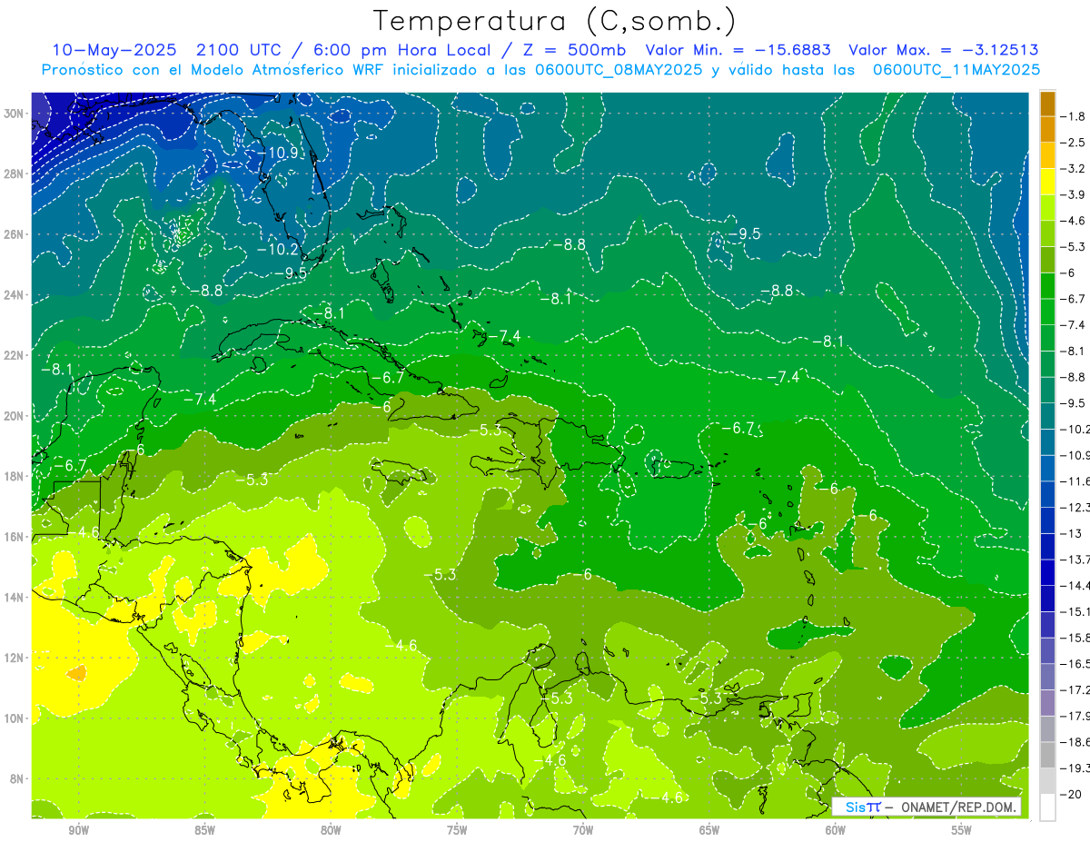Viewport: 1090px width, 842px height.
Task: Click the '-20' legend value
Action: point(1071,795)
